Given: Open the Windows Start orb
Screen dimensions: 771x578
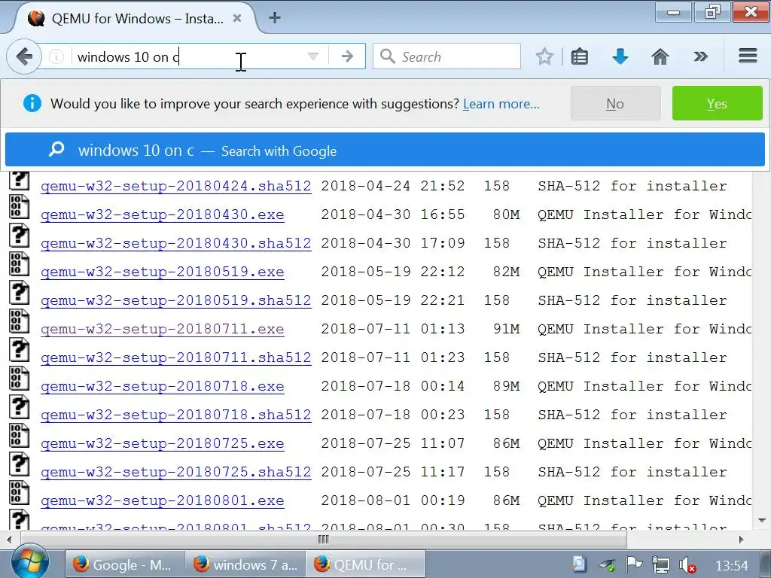Looking at the screenshot, I should [30, 562].
